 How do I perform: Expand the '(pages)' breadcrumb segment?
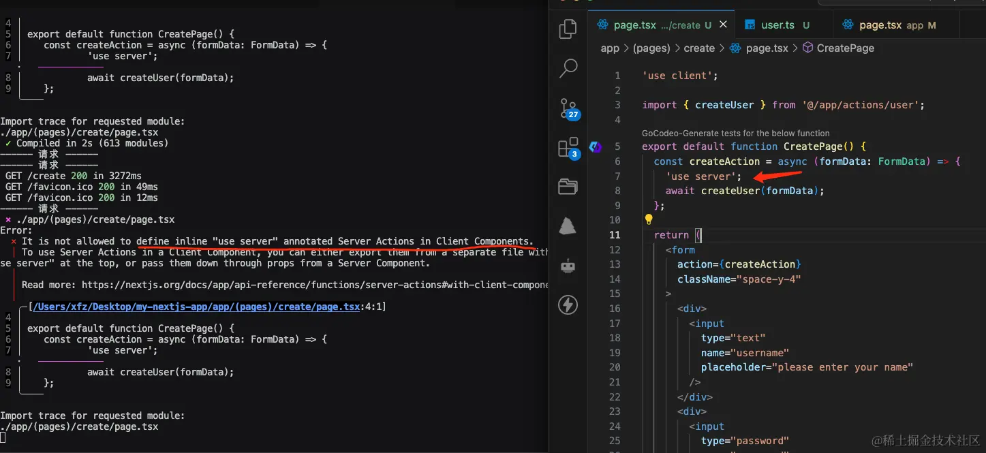(x=651, y=48)
